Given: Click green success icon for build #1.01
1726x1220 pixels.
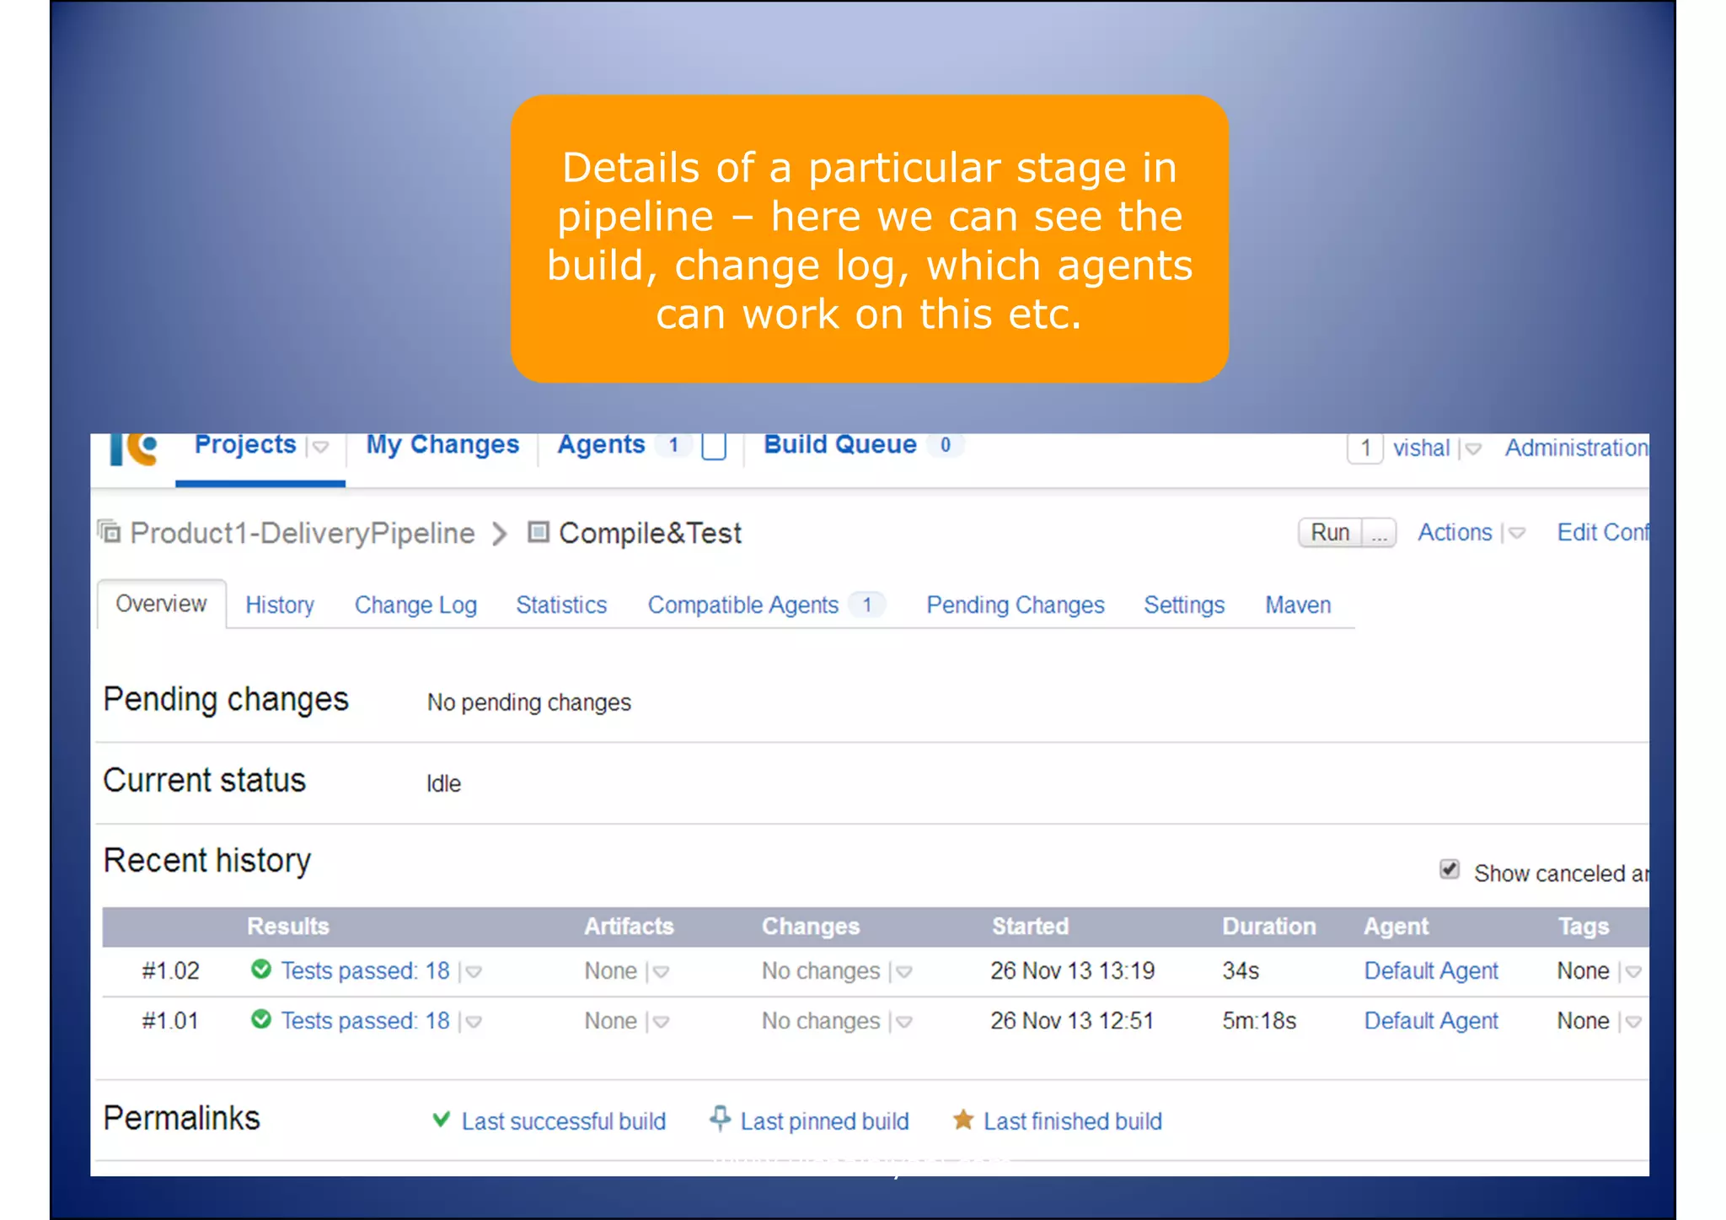Looking at the screenshot, I should coord(261,1019).
